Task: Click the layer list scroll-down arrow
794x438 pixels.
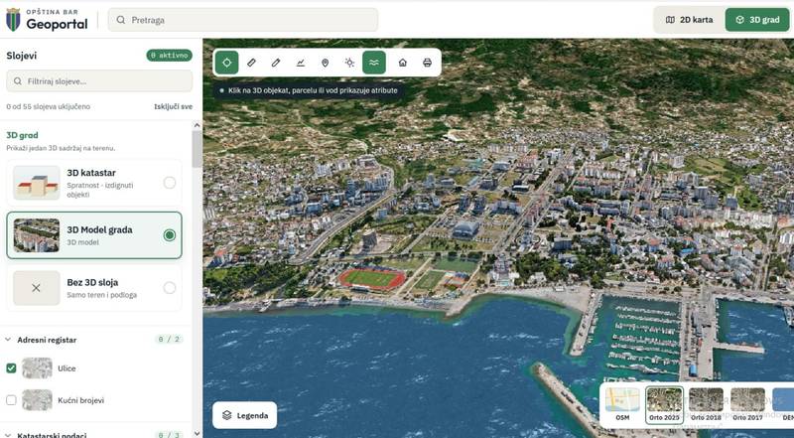Action: pos(197,433)
